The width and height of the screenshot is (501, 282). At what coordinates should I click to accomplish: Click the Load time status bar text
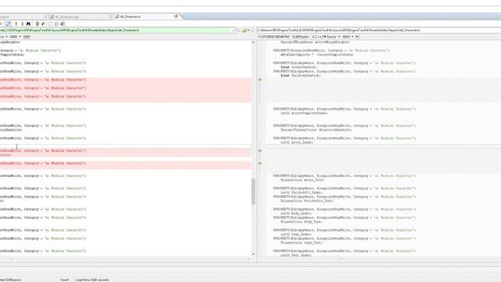[x=92, y=280]
